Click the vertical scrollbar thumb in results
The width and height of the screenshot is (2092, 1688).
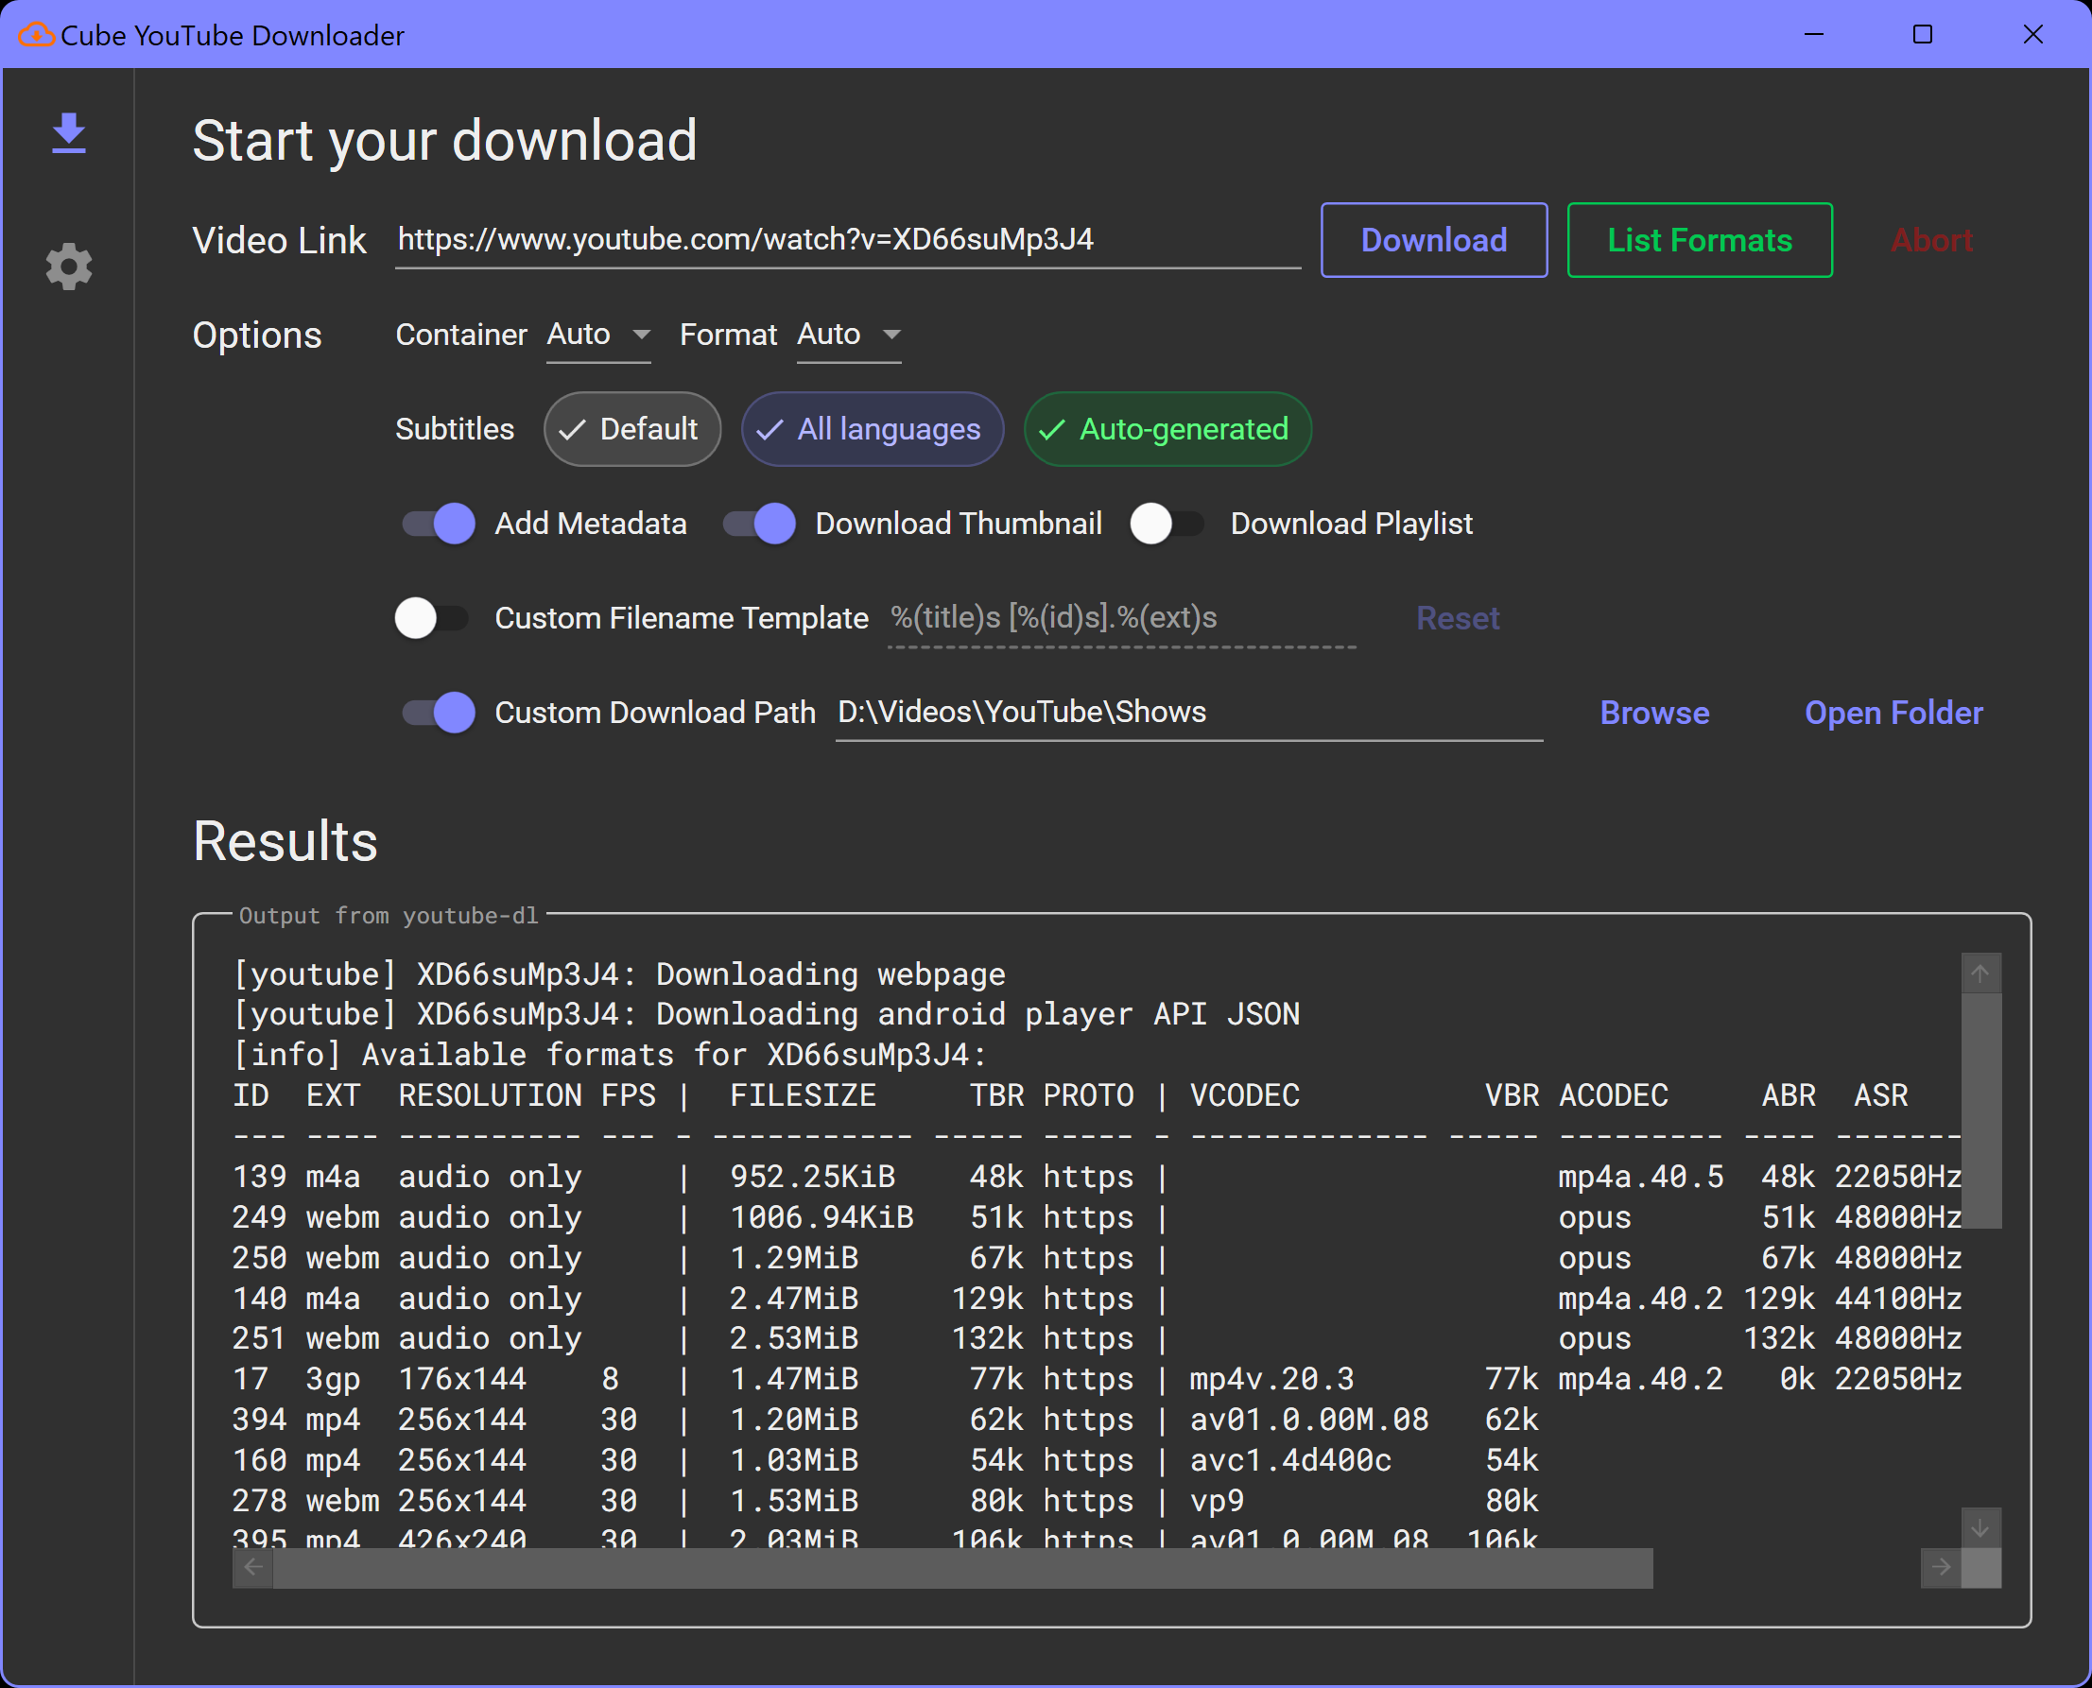tap(1980, 1111)
